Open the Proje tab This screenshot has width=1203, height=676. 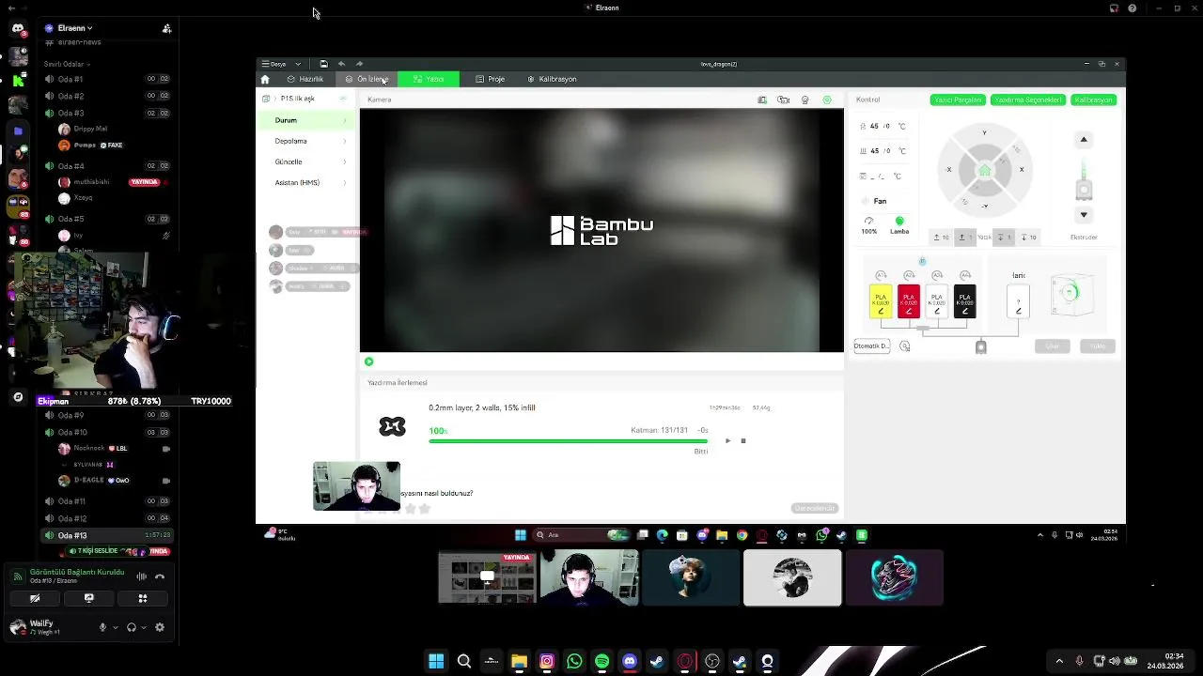pyautogui.click(x=490, y=79)
